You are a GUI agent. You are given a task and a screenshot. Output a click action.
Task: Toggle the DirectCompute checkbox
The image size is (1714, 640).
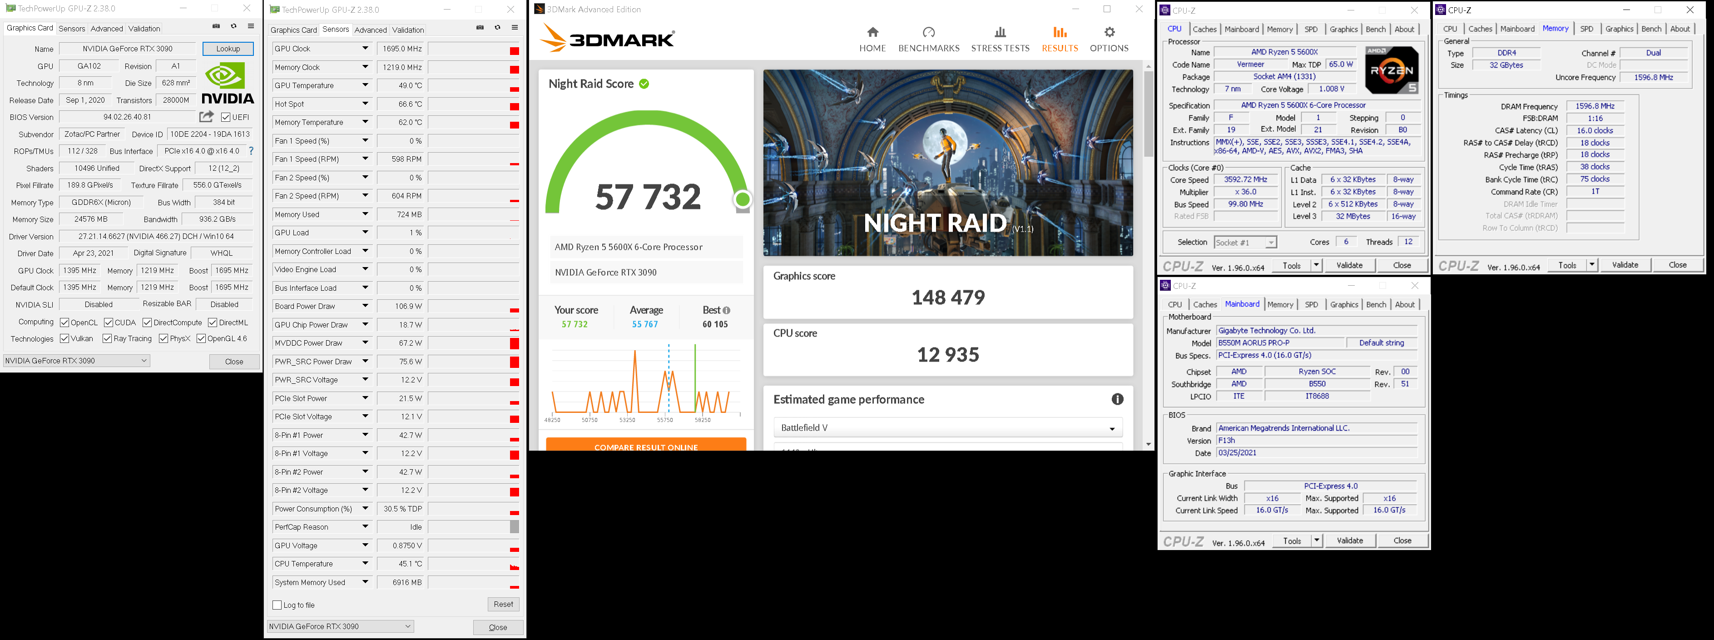[147, 322]
